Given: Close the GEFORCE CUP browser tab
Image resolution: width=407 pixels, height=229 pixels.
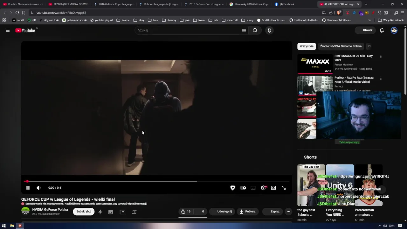Looking at the screenshot, I should pos(358,4).
